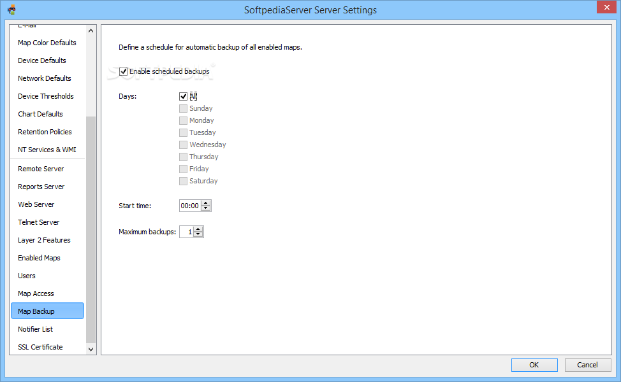Image resolution: width=621 pixels, height=382 pixels.
Task: Click the sidebar scrollbar thumb
Action: 91,229
